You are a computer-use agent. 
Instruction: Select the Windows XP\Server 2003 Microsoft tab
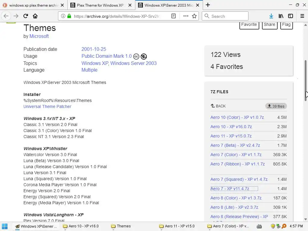point(169,5)
